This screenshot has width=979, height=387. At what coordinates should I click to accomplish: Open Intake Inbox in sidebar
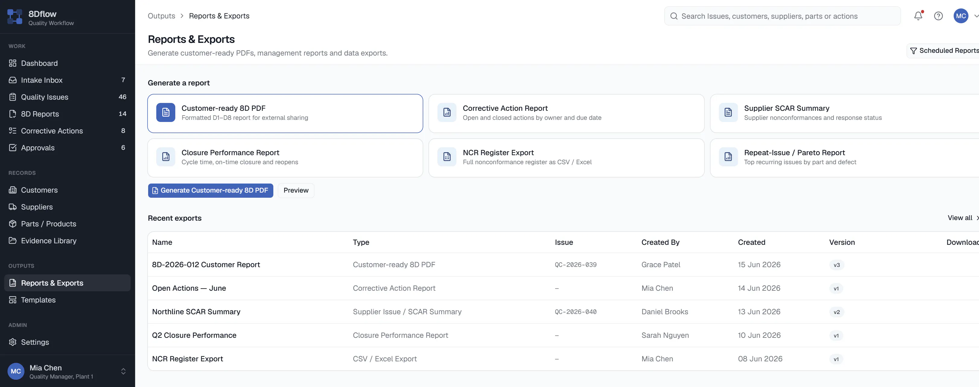point(67,80)
